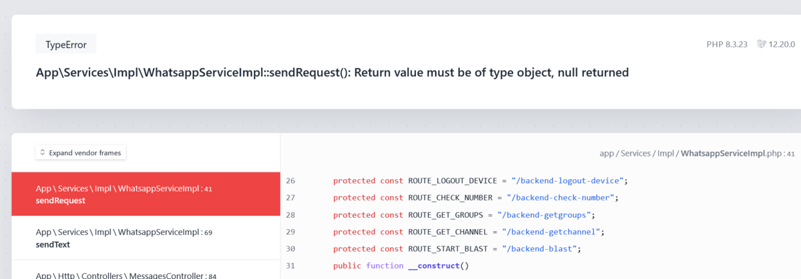This screenshot has width=801, height=279.
Task: Click the "/backend-getgroups" string value
Action: pos(545,215)
